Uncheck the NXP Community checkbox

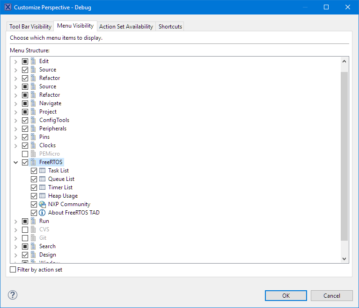(34, 204)
